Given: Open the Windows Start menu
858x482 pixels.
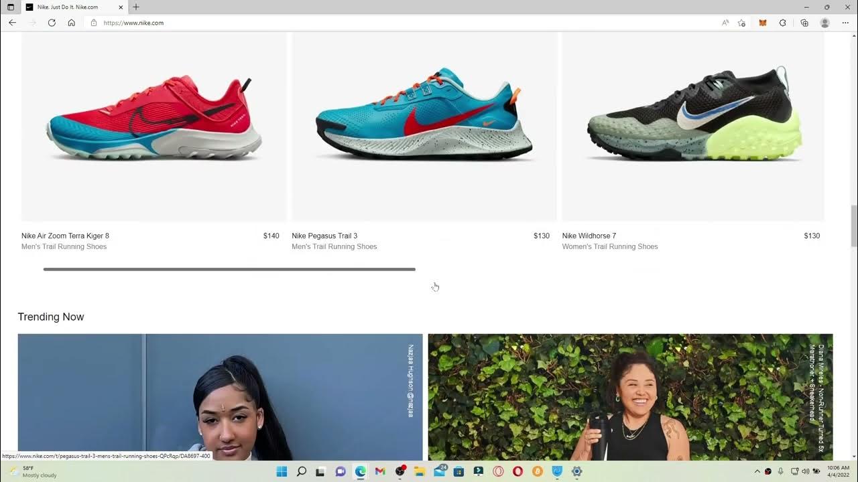Looking at the screenshot, I should [x=282, y=471].
